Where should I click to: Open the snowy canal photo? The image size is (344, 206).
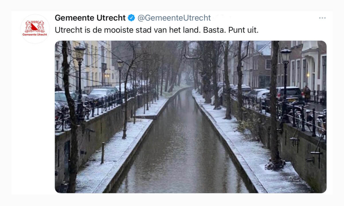click(191, 117)
